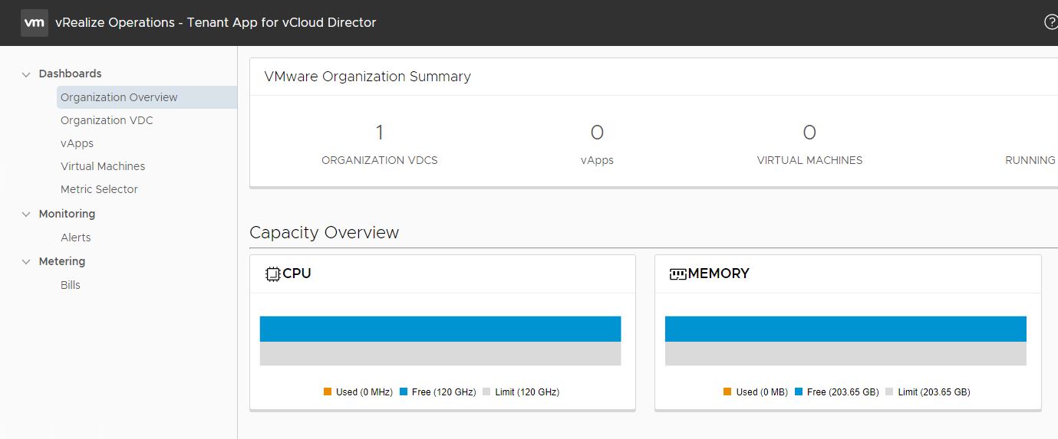The image size is (1058, 439).
Task: Click the VMware vm logo icon
Action: (x=35, y=23)
